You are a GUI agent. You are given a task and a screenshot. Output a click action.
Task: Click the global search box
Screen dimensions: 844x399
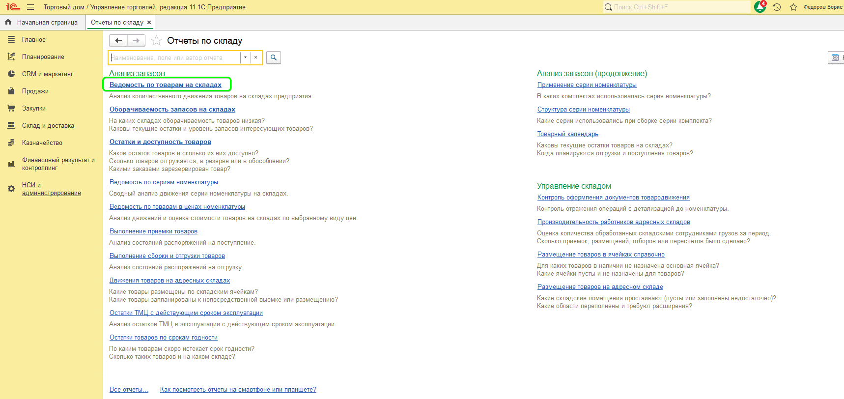[678, 7]
